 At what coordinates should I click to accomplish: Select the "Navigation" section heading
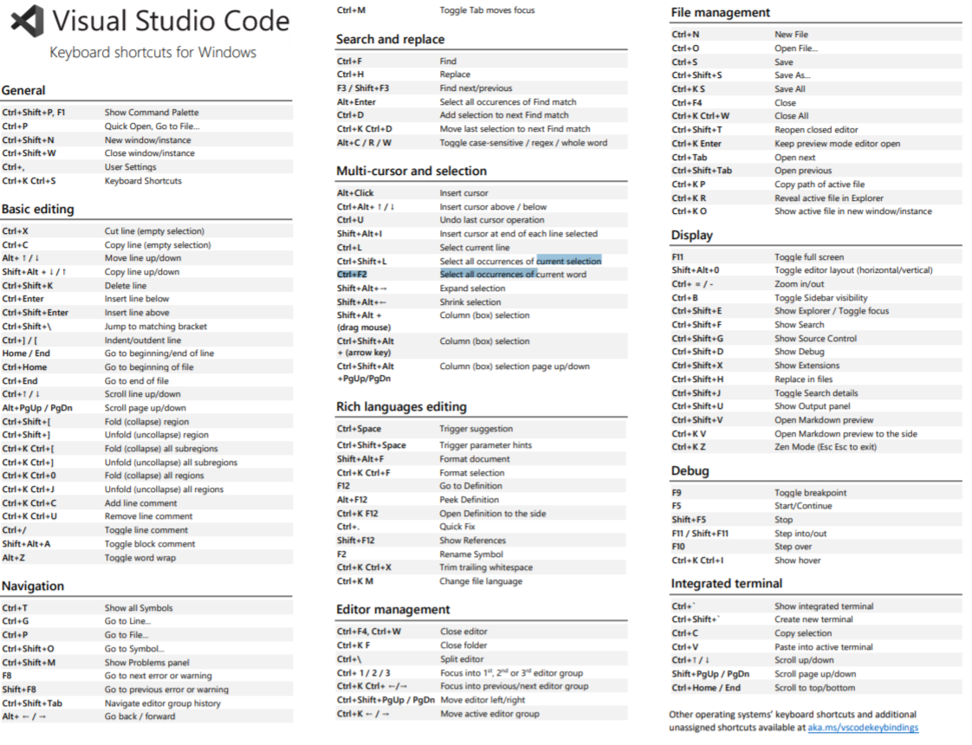click(33, 586)
